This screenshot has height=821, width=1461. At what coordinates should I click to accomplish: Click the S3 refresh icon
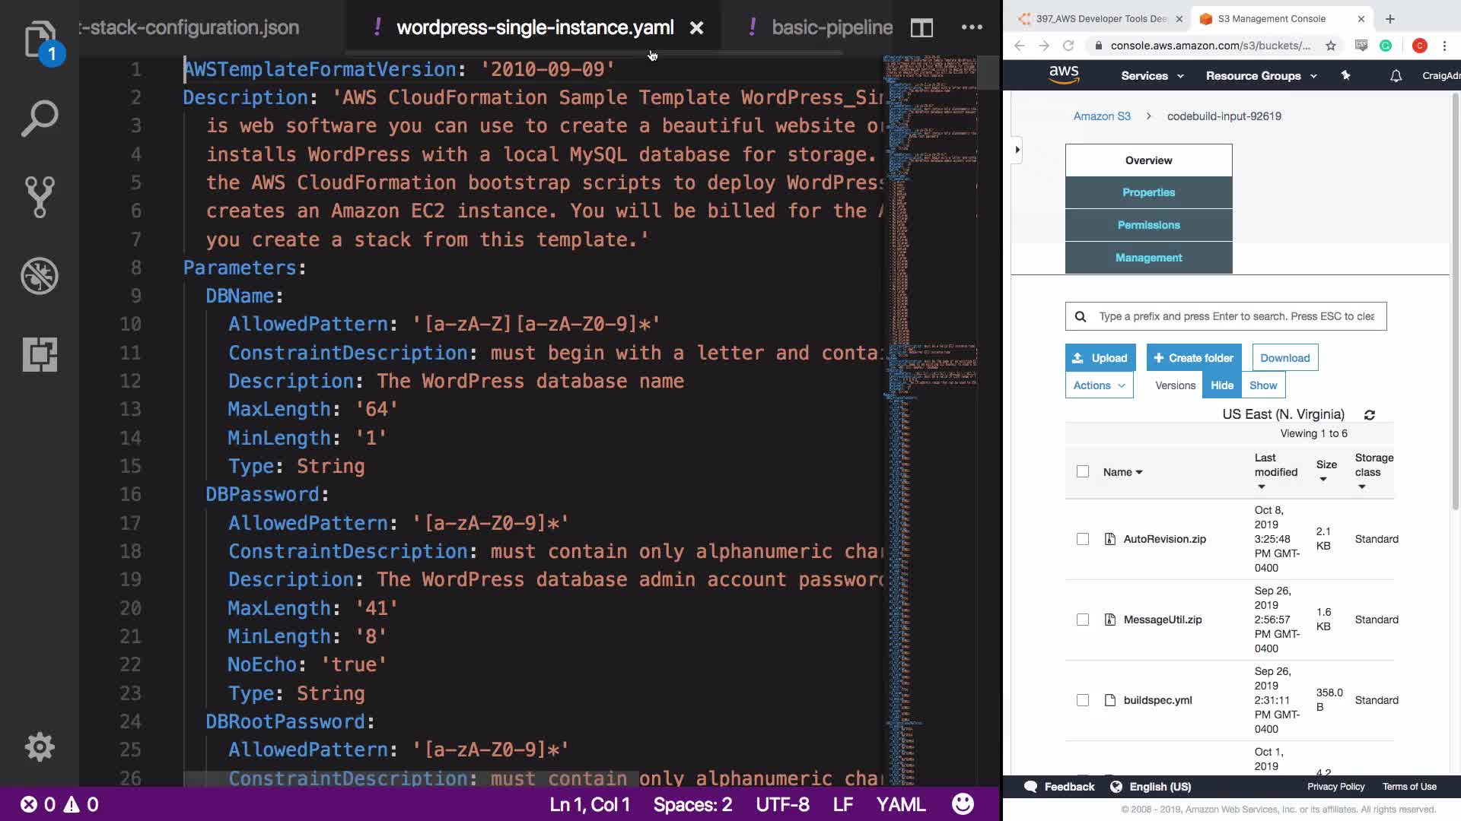coord(1370,415)
